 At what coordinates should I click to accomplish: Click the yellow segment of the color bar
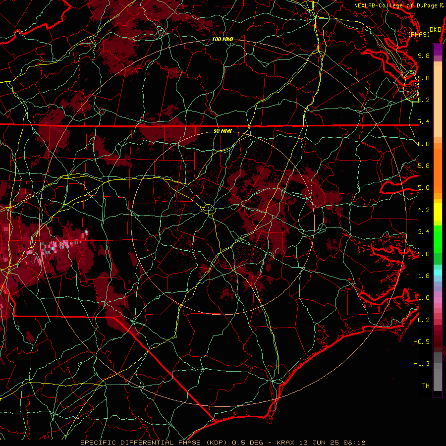[x=438, y=212]
